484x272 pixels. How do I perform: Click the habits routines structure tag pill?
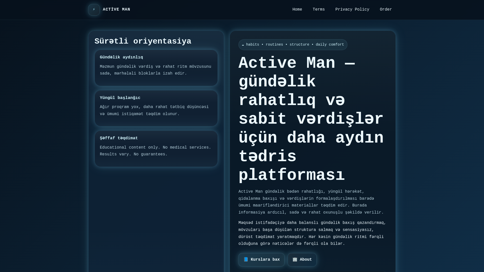click(293, 45)
